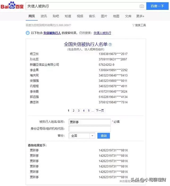
Task: Click the 被执行人姓名 input field
Action: [x=90, y=122]
